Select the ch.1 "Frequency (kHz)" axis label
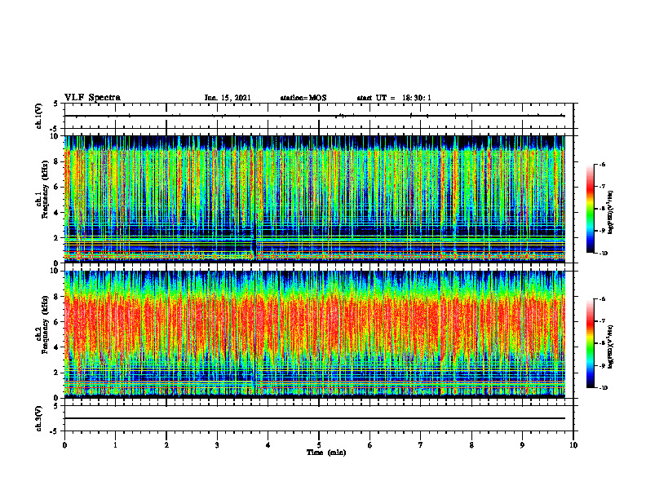Screen dimensions: 646x499 point(45,189)
